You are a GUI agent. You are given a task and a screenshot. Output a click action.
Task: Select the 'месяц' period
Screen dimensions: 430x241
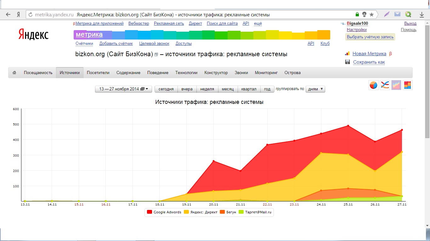(228, 89)
